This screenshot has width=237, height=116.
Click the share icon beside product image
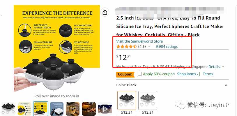click(105, 12)
